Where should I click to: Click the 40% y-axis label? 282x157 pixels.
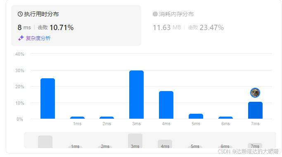pos(20,54)
